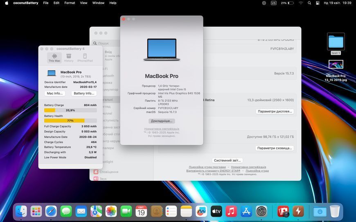Open Finder from the Dock
The height and width of the screenshot is (222, 356).
click(21, 211)
